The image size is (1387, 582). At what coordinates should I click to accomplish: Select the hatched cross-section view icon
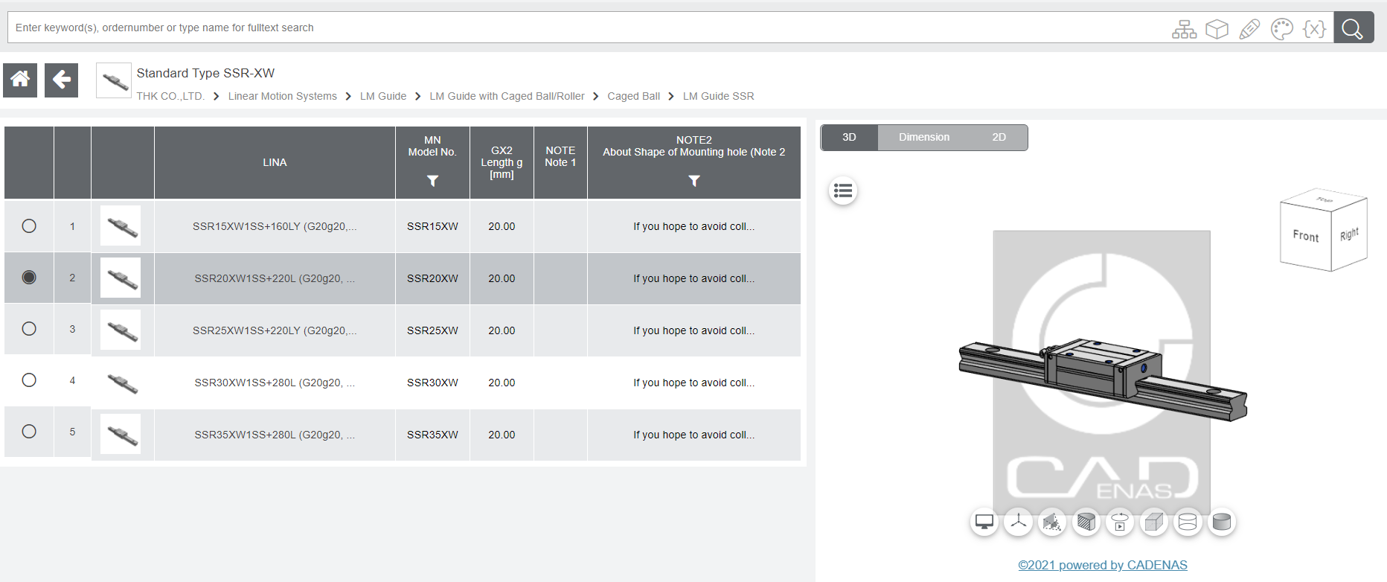point(1086,522)
